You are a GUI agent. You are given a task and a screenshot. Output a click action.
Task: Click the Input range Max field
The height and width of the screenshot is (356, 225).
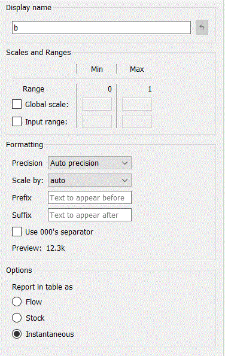(x=137, y=121)
